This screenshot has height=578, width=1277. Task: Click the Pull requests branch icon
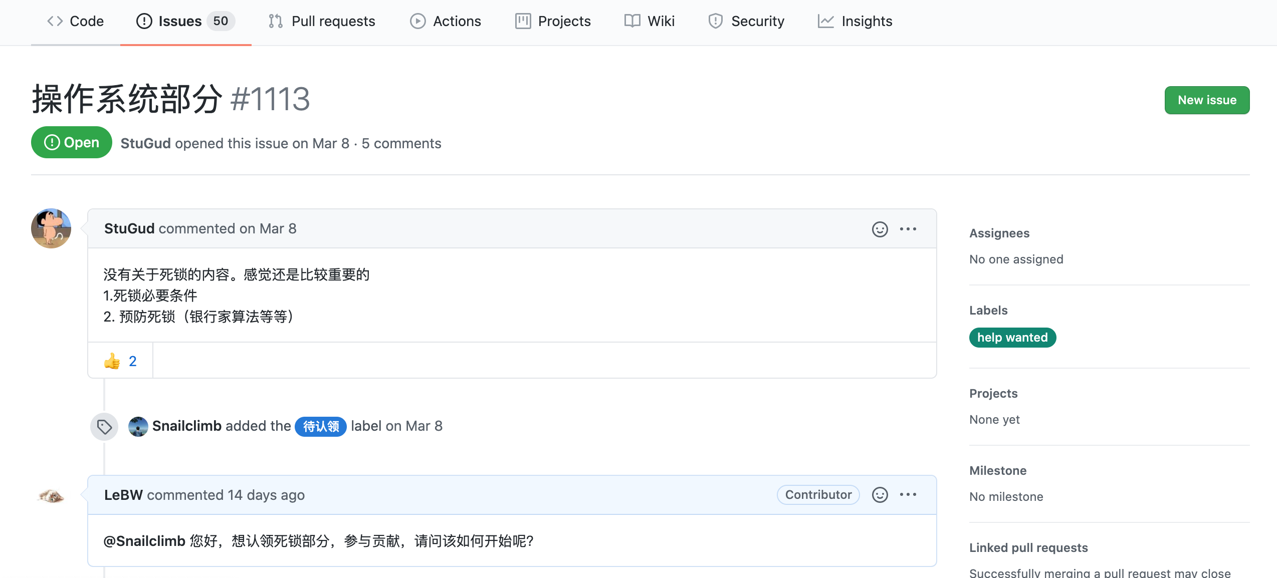click(x=275, y=21)
